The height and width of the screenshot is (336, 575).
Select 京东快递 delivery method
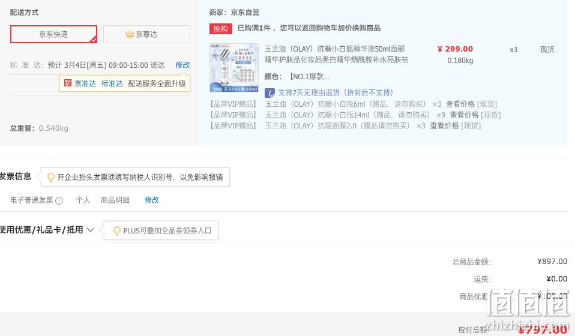click(53, 34)
